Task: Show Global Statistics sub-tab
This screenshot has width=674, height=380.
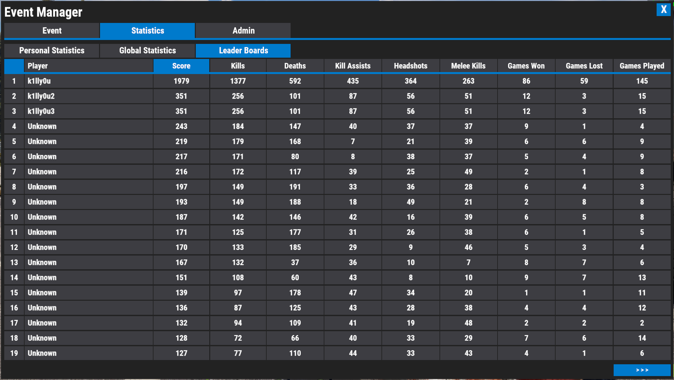Action: 148,51
